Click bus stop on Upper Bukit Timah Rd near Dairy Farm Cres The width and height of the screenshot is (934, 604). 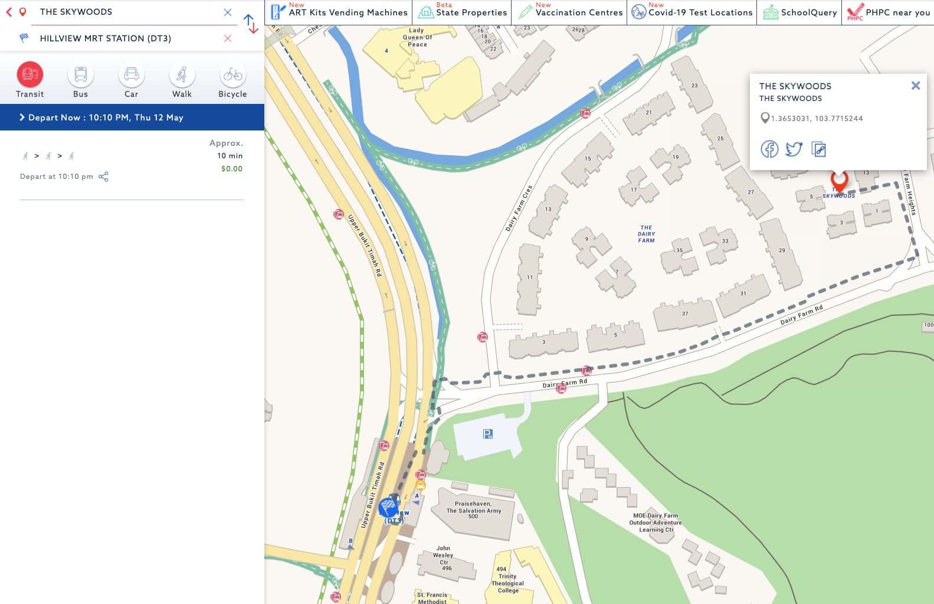[339, 214]
